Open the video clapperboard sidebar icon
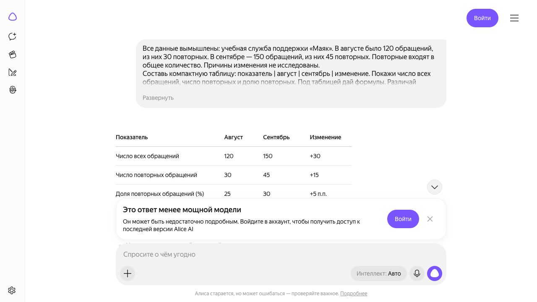This screenshot has height=302, width=537. (x=13, y=55)
